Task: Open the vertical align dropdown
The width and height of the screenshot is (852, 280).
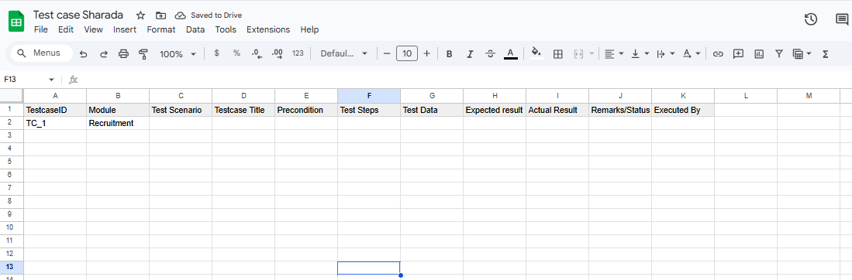Action: tap(640, 53)
